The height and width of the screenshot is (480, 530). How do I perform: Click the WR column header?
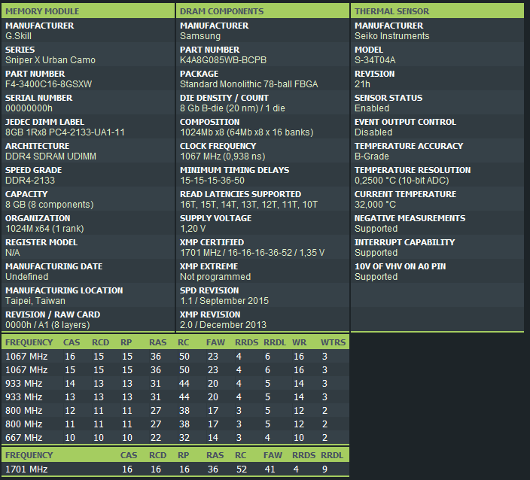299,342
